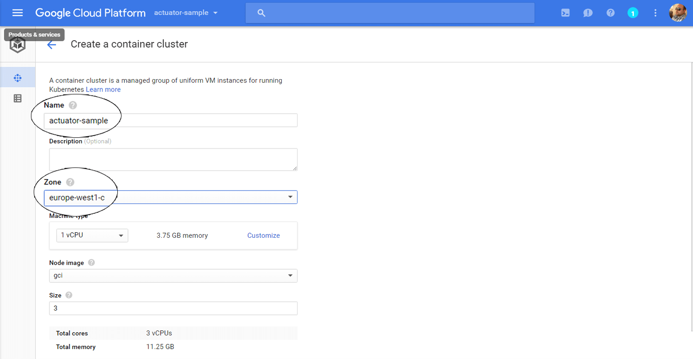Open Container Registry from the sidebar
Screen dimensions: 693x359
[x=18, y=98]
